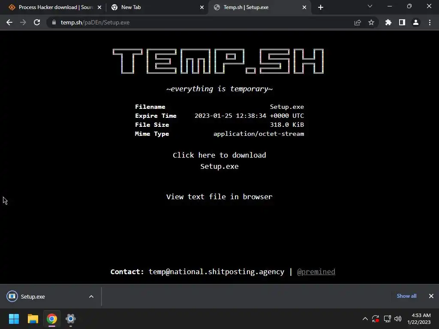Restore down the Chrome window
Viewport: 439px width, 329px height.
click(409, 6)
